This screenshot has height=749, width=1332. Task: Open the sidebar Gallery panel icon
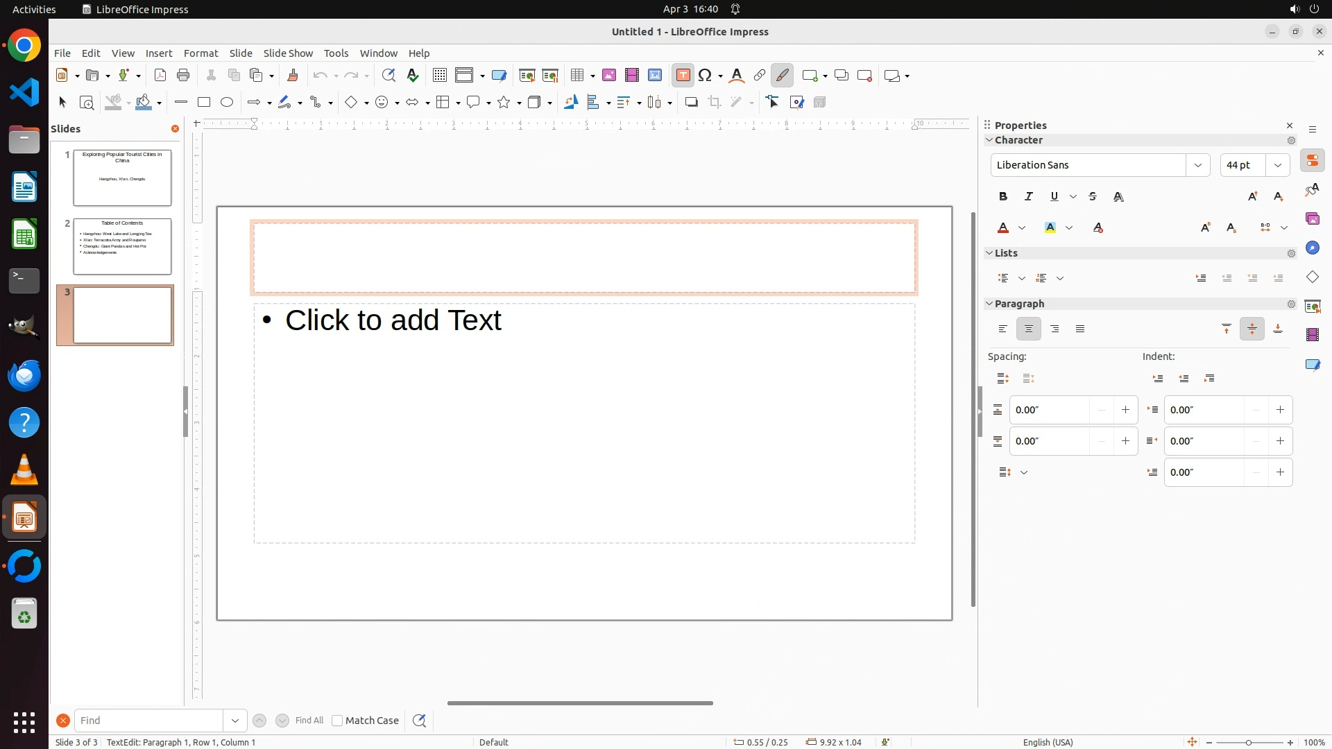1313,219
